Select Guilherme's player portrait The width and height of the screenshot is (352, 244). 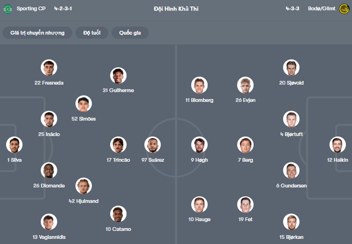click(118, 76)
